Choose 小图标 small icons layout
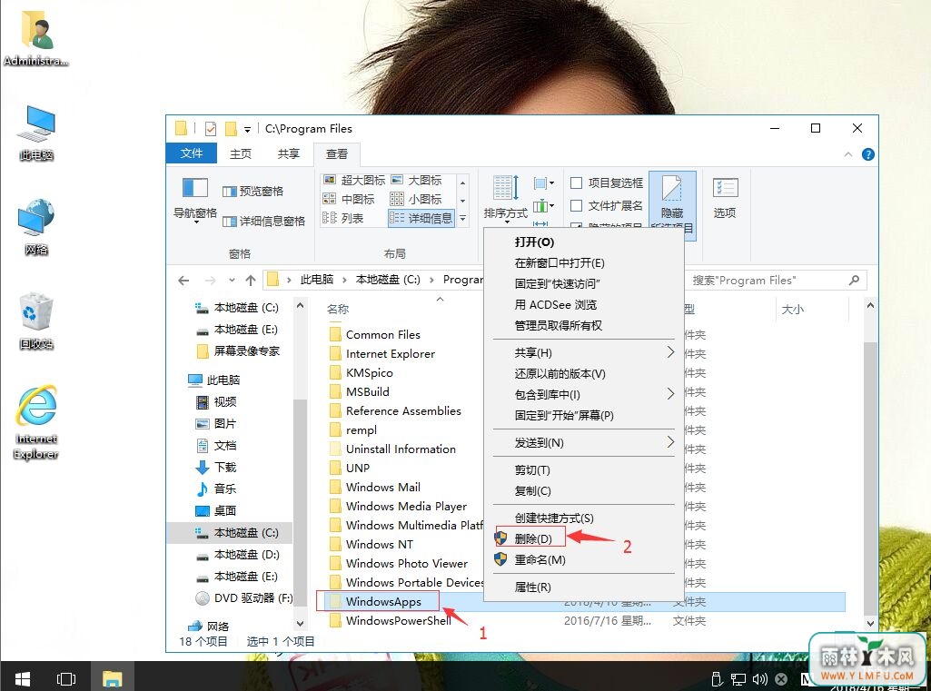Viewport: 931px width, 691px height. click(x=416, y=199)
